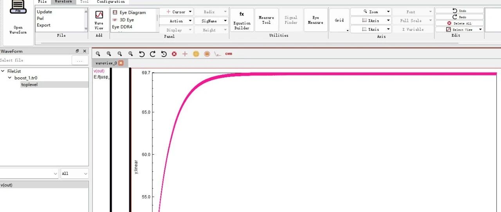501x212 pixels.
Task: Click the orange circle with X icon
Action: pyautogui.click(x=207, y=54)
